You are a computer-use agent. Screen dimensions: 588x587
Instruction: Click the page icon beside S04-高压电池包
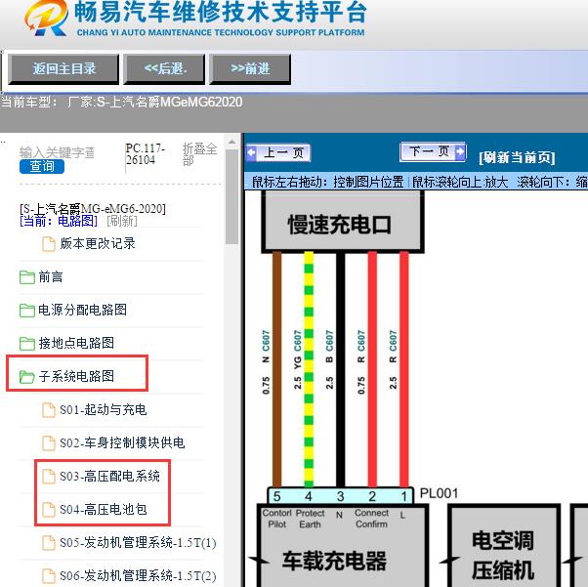(49, 510)
